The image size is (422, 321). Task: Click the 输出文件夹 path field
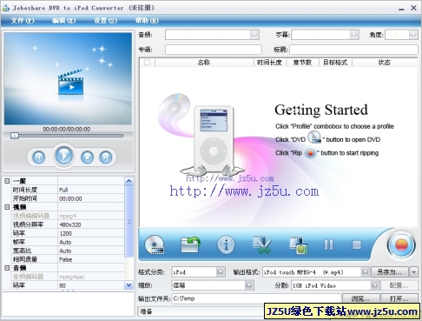click(x=256, y=298)
